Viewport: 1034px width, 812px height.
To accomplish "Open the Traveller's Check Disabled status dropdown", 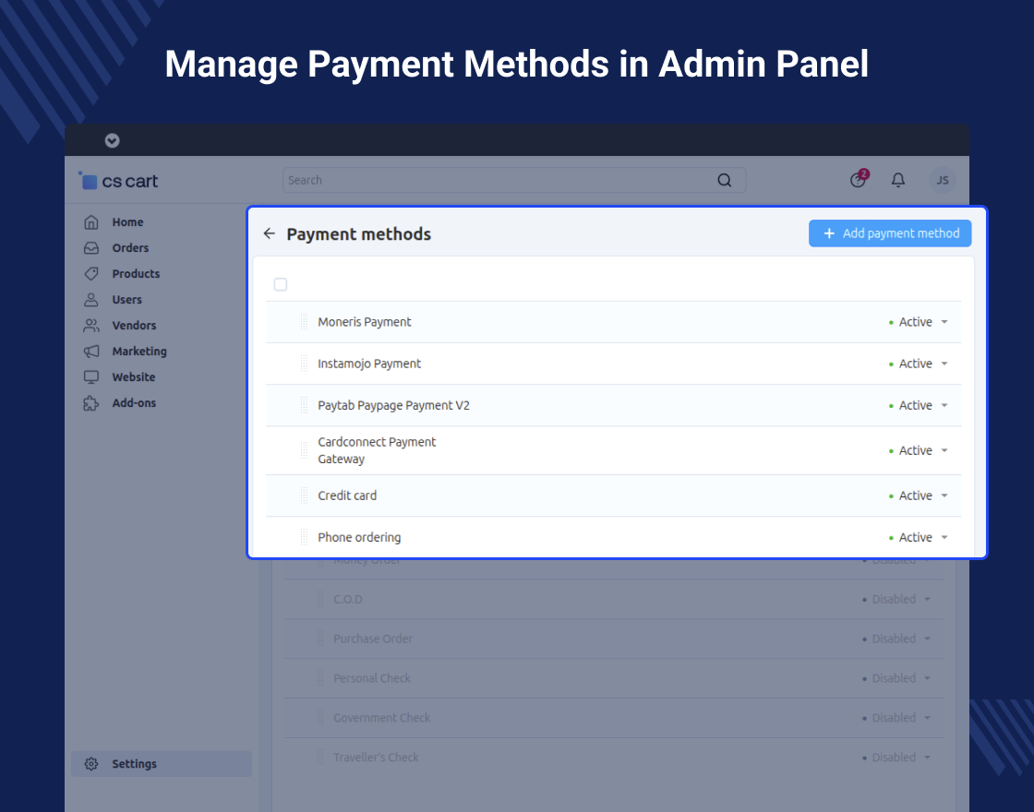I will coord(896,758).
